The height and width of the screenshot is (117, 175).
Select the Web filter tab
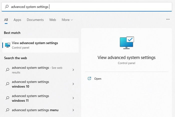(52, 20)
